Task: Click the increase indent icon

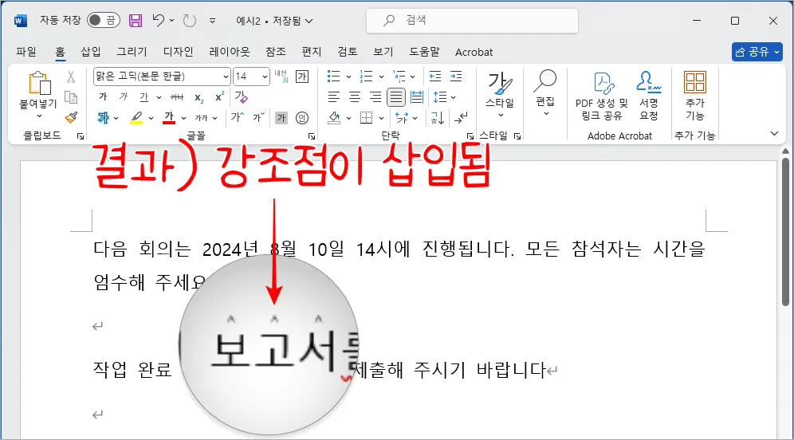Action: tap(456, 77)
